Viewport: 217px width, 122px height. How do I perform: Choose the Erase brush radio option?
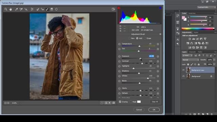click(145, 38)
